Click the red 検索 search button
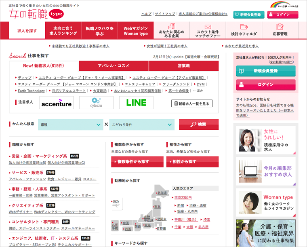 [x=199, y=125]
